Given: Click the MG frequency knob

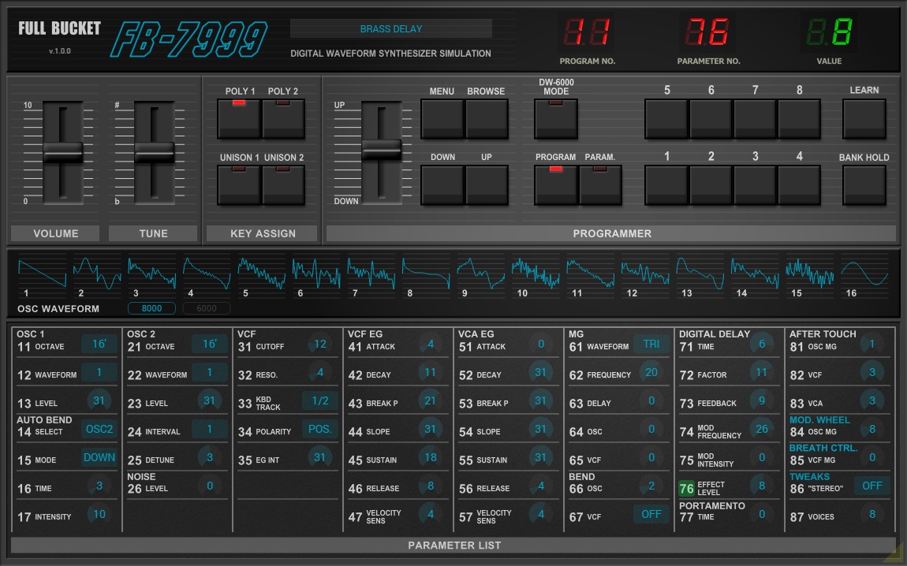Looking at the screenshot, I should coord(651,373).
